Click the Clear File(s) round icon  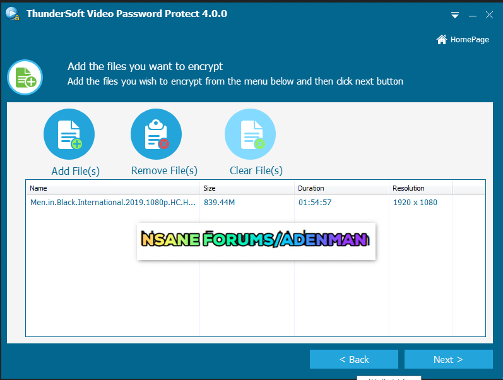(x=250, y=134)
